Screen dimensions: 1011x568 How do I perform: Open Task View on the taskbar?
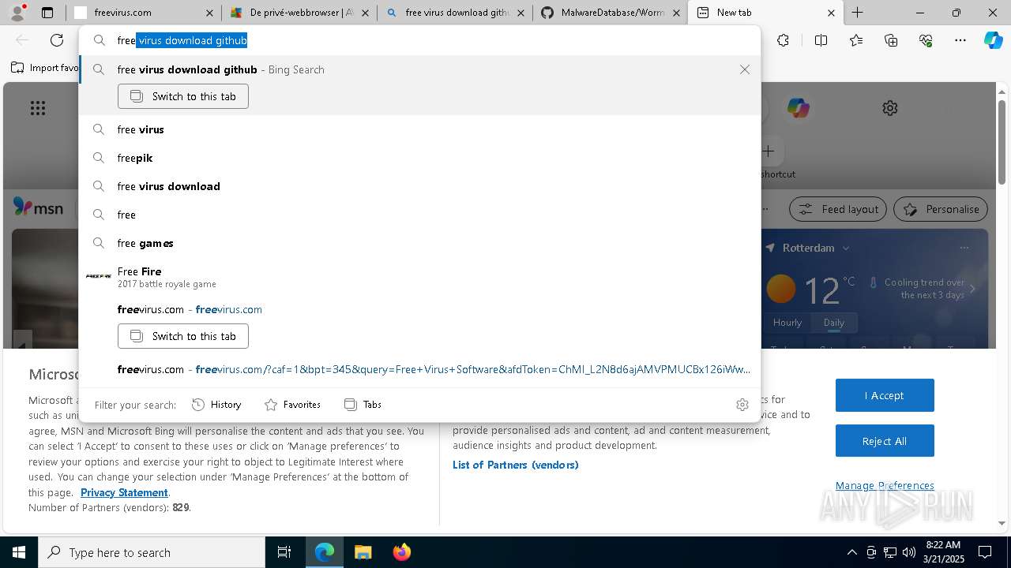click(284, 552)
